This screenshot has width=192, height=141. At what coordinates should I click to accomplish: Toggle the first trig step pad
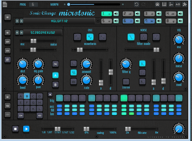[x=60, y=98]
